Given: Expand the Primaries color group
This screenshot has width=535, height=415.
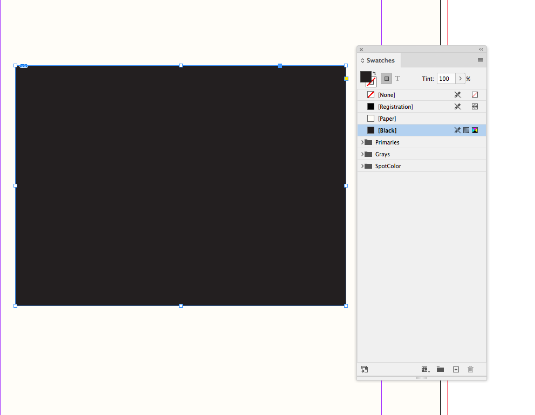Looking at the screenshot, I should [x=362, y=142].
